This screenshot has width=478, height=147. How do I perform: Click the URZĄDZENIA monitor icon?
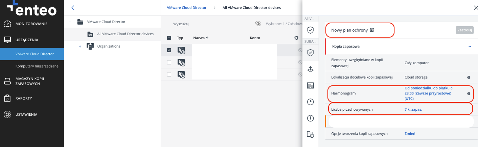[8, 40]
